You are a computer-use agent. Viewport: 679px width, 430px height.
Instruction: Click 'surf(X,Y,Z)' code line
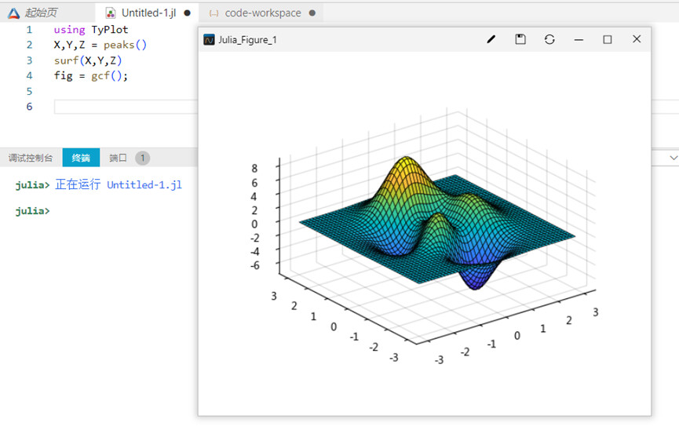click(x=88, y=60)
